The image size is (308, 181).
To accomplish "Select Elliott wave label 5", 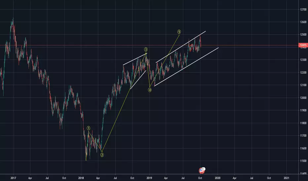I will [179, 32].
